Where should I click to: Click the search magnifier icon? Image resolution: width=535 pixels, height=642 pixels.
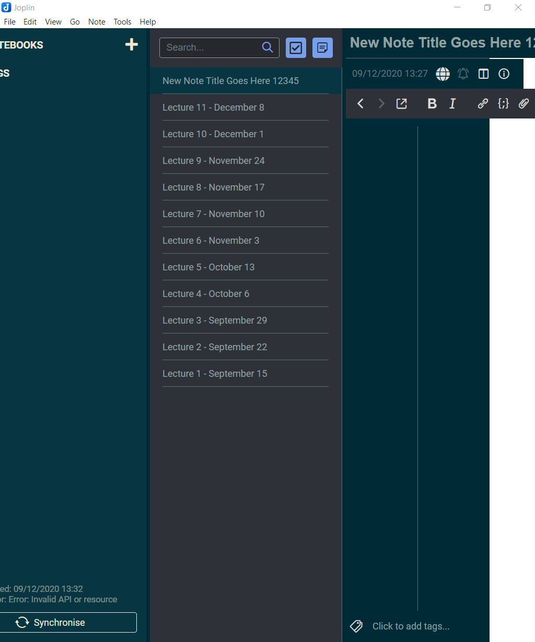(x=267, y=47)
